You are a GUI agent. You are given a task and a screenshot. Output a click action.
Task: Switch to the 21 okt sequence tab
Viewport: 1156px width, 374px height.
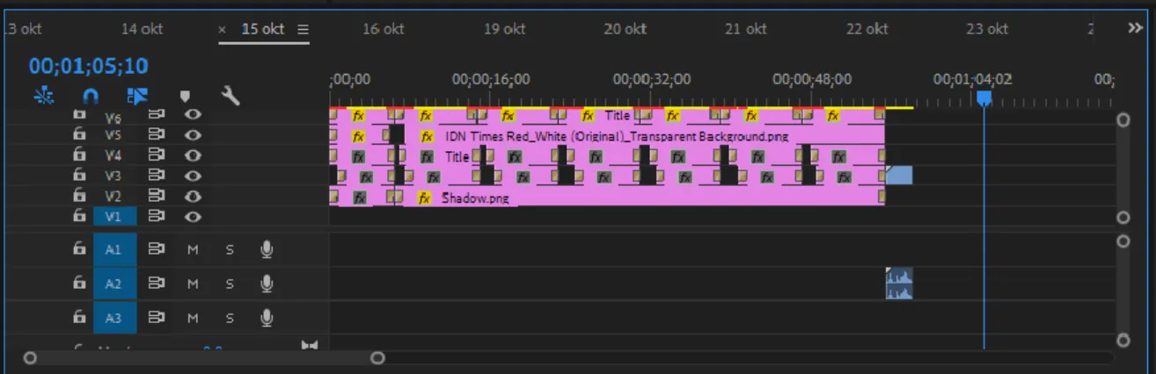745,29
